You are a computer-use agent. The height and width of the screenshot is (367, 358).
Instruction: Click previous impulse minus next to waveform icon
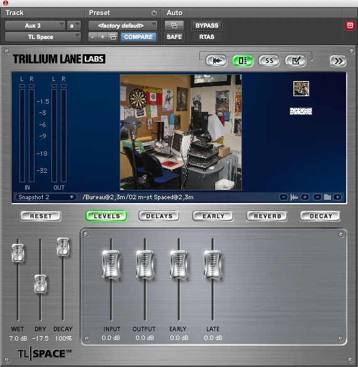tap(283, 197)
